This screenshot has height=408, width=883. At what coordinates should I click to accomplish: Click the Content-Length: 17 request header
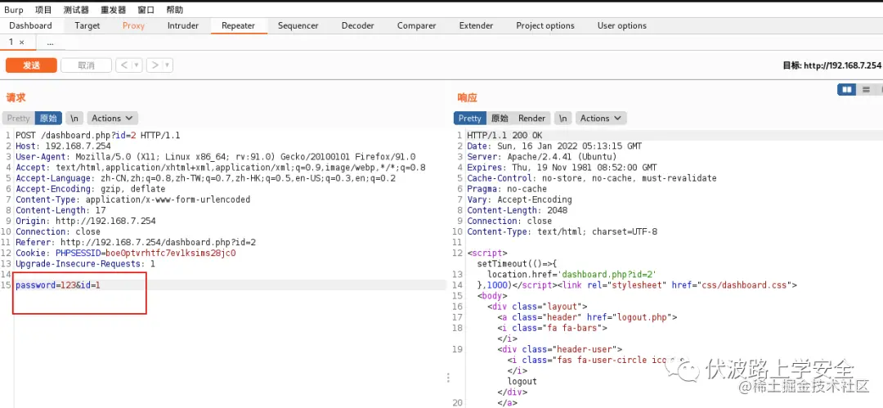coord(61,210)
